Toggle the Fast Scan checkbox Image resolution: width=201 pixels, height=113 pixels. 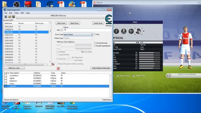pyautogui.click(x=57, y=59)
